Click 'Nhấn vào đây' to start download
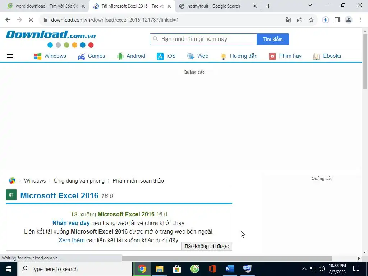 pos(71,223)
